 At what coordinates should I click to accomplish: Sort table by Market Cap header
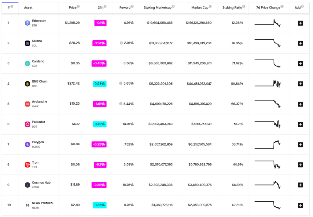tap(200, 7)
